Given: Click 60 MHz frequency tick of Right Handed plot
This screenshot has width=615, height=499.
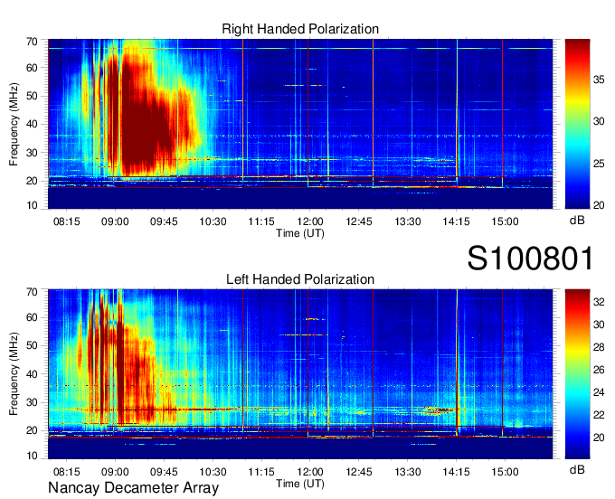Looking at the screenshot, I should point(32,68).
